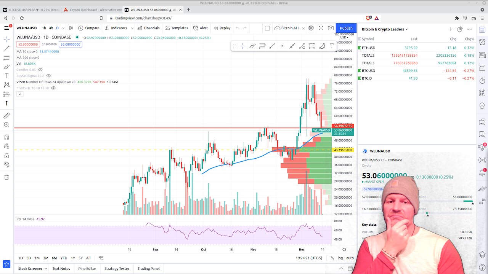Select the 4h timeframe
This screenshot has width=488, height=274.
click(x=51, y=28)
